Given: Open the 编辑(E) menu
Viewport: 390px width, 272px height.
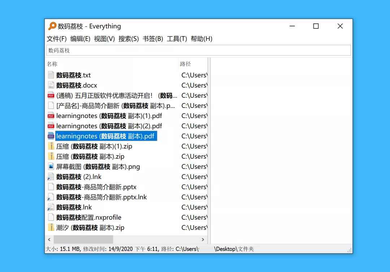Looking at the screenshot, I should tap(80, 39).
